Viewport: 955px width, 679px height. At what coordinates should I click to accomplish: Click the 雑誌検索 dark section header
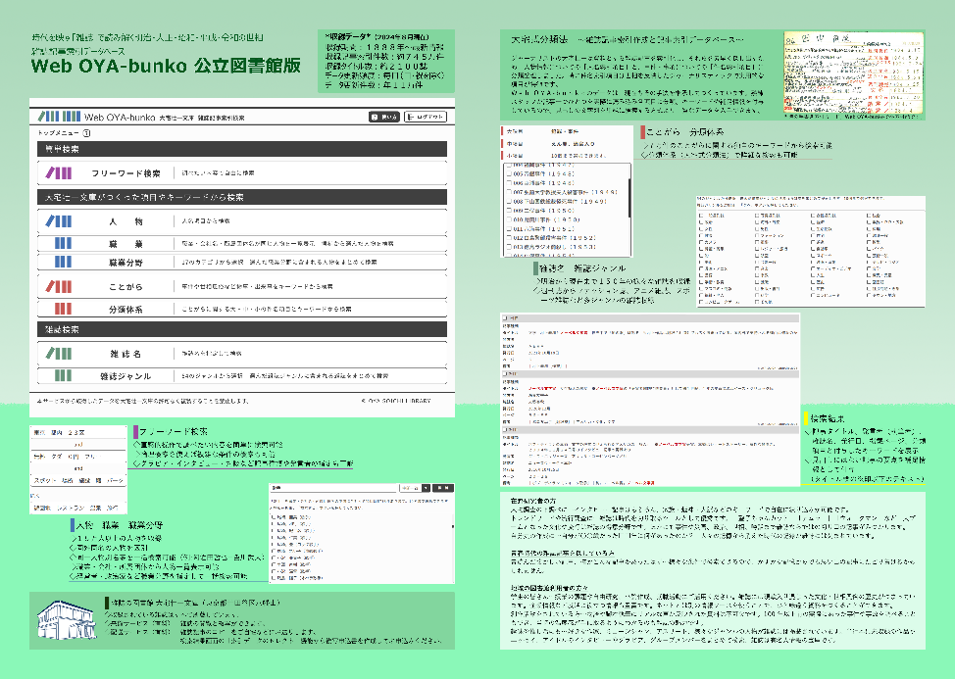[x=242, y=329]
